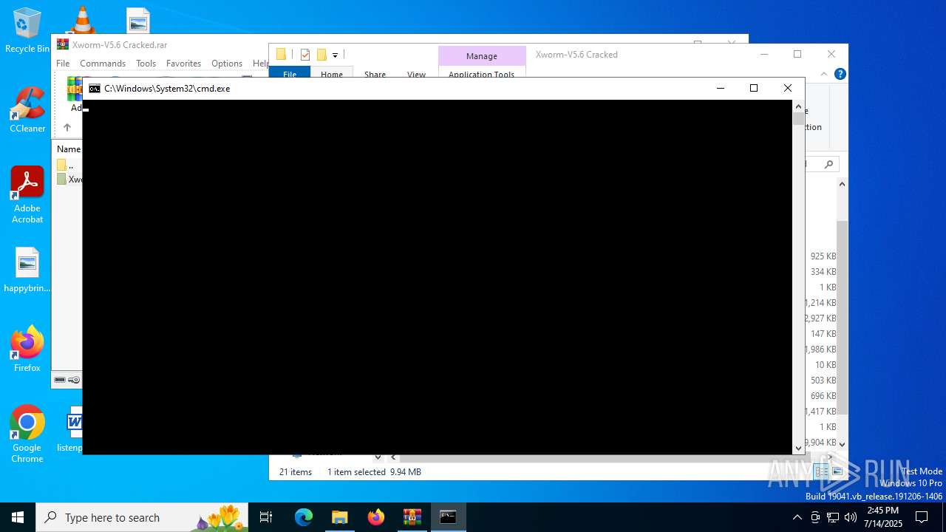
Task: Click the WinRAR title bar app icon
Action: pos(63,44)
